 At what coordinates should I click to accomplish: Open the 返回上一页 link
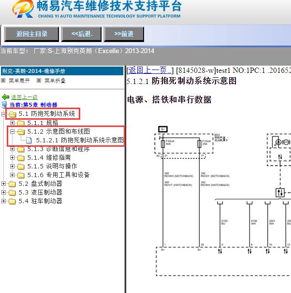[149, 70]
